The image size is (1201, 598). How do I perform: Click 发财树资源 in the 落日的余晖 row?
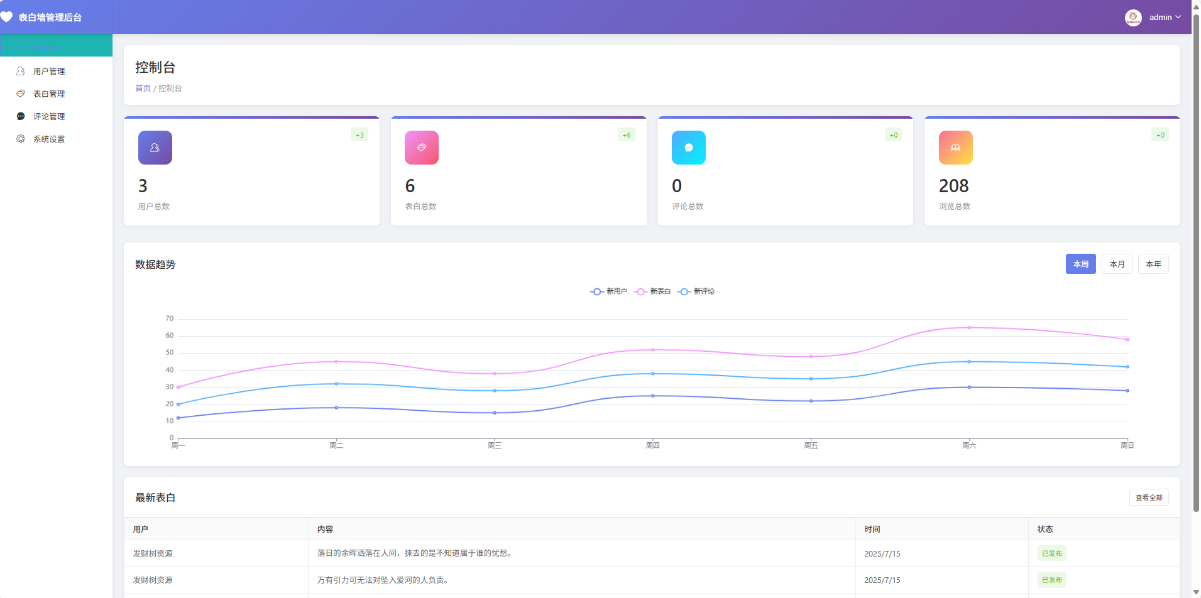click(x=153, y=553)
